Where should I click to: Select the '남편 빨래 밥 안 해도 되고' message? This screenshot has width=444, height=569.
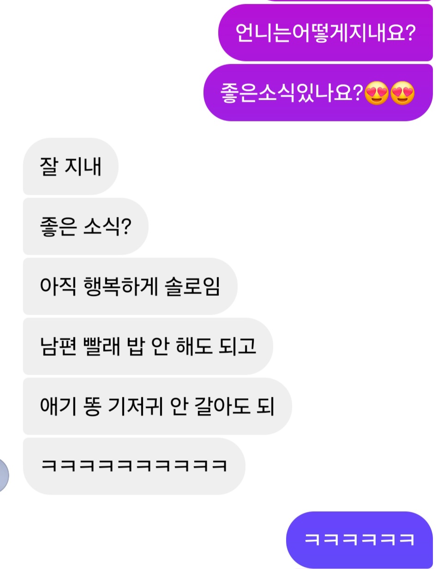click(148, 346)
